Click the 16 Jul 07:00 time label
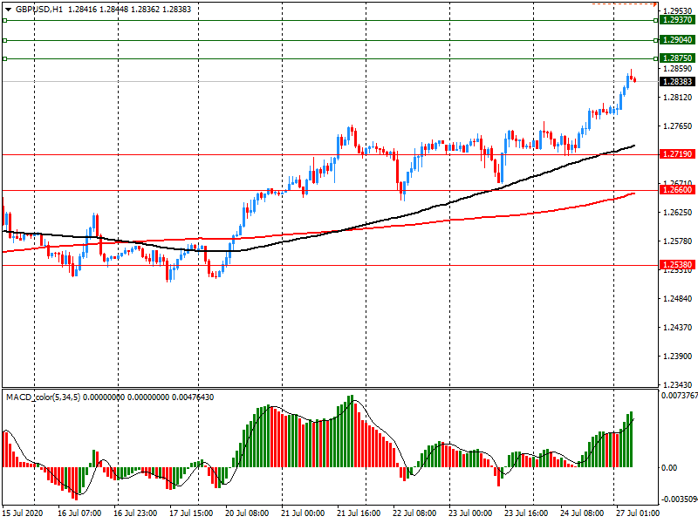The width and height of the screenshot is (698, 523). click(x=79, y=513)
